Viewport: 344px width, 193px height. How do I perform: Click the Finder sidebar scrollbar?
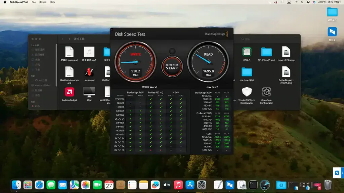click(56, 65)
